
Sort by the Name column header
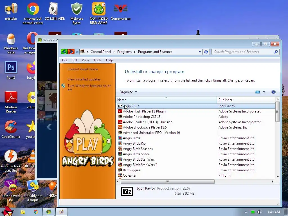coord(166,100)
